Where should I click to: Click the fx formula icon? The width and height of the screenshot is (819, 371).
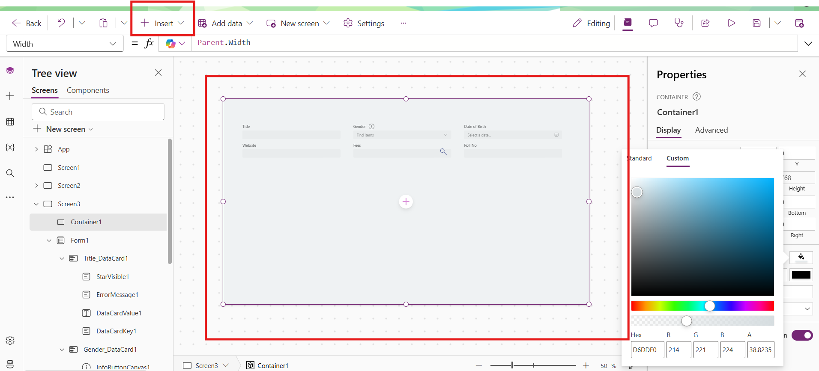click(x=149, y=43)
